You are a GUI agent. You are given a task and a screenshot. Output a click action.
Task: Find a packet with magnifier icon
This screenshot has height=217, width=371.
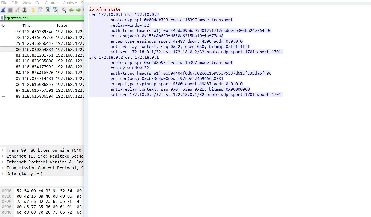click(x=64, y=10)
